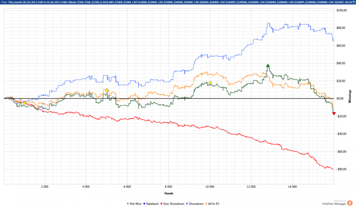The width and height of the screenshot is (356, 207).
Task: Click the light blue Showdown legend swatch
Action: [x=187, y=203]
